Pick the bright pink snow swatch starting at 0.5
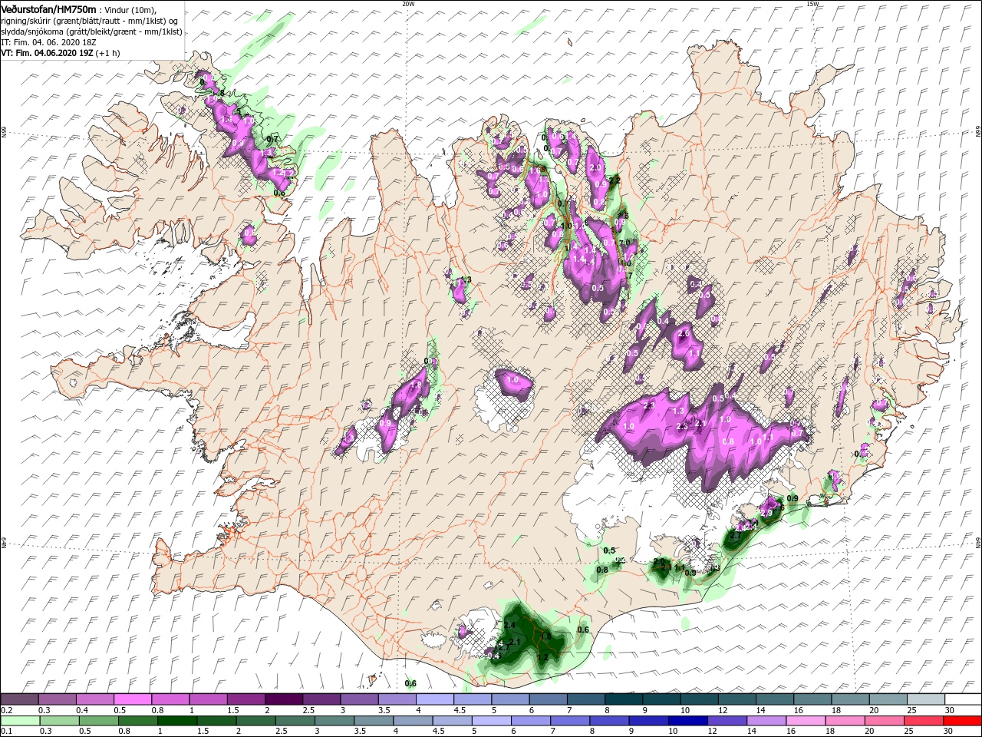 (x=132, y=699)
